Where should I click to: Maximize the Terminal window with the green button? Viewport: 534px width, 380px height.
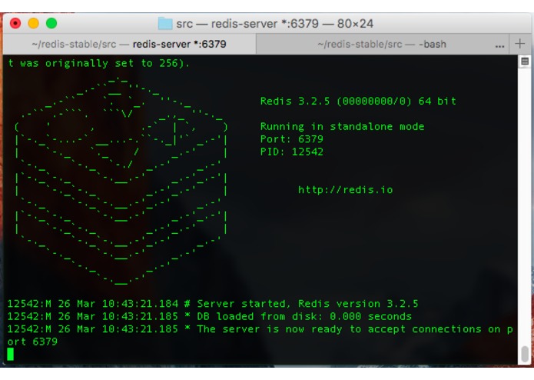51,24
